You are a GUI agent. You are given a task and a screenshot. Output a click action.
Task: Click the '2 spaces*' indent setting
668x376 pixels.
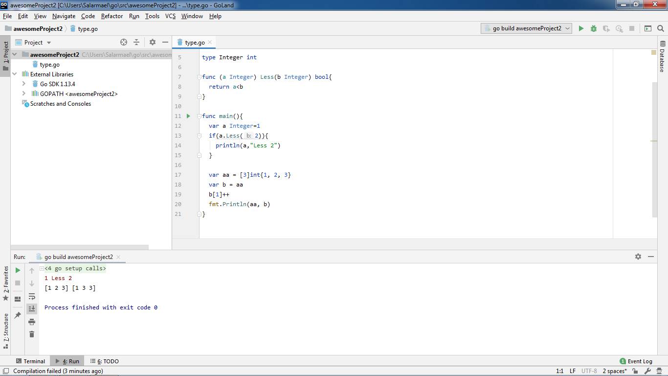point(615,371)
